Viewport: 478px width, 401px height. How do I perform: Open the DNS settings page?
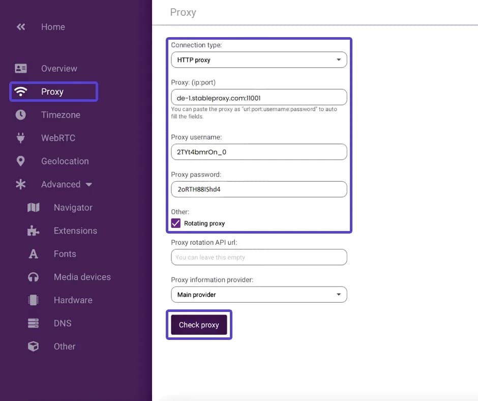point(63,323)
